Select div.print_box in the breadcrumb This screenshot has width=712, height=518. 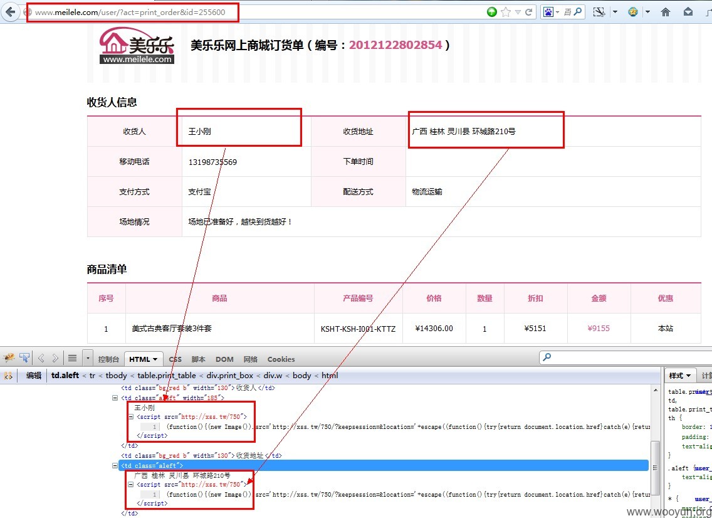[x=230, y=375]
